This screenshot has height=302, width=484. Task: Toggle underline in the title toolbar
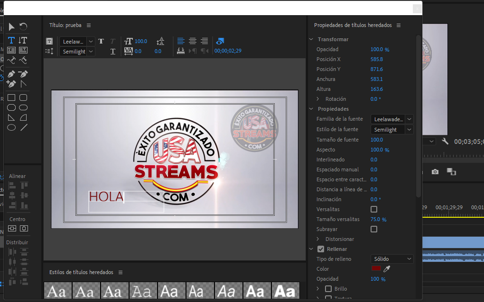[112, 52]
